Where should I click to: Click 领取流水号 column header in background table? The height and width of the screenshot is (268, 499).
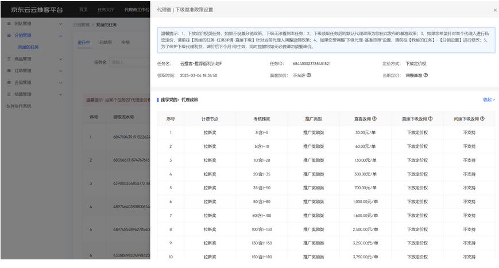[x=123, y=117]
